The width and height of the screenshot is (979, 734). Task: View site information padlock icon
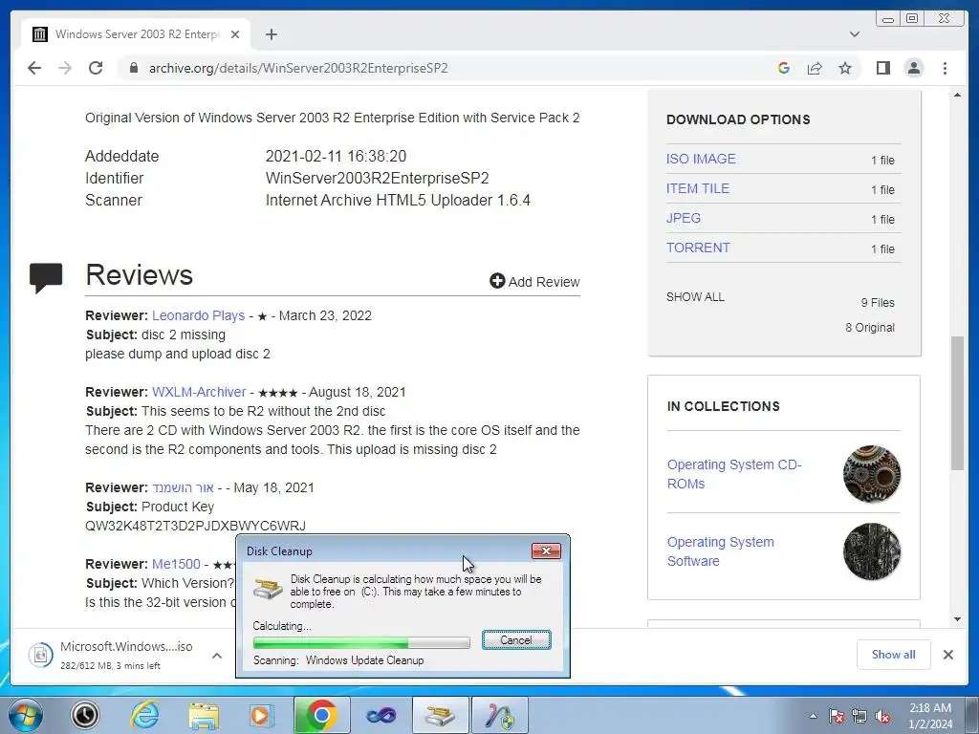pyautogui.click(x=134, y=68)
